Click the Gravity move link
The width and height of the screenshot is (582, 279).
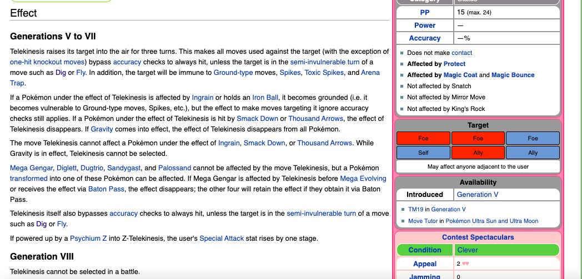[102, 129]
